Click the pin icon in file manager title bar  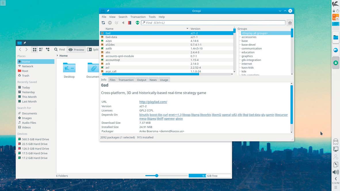point(25,43)
